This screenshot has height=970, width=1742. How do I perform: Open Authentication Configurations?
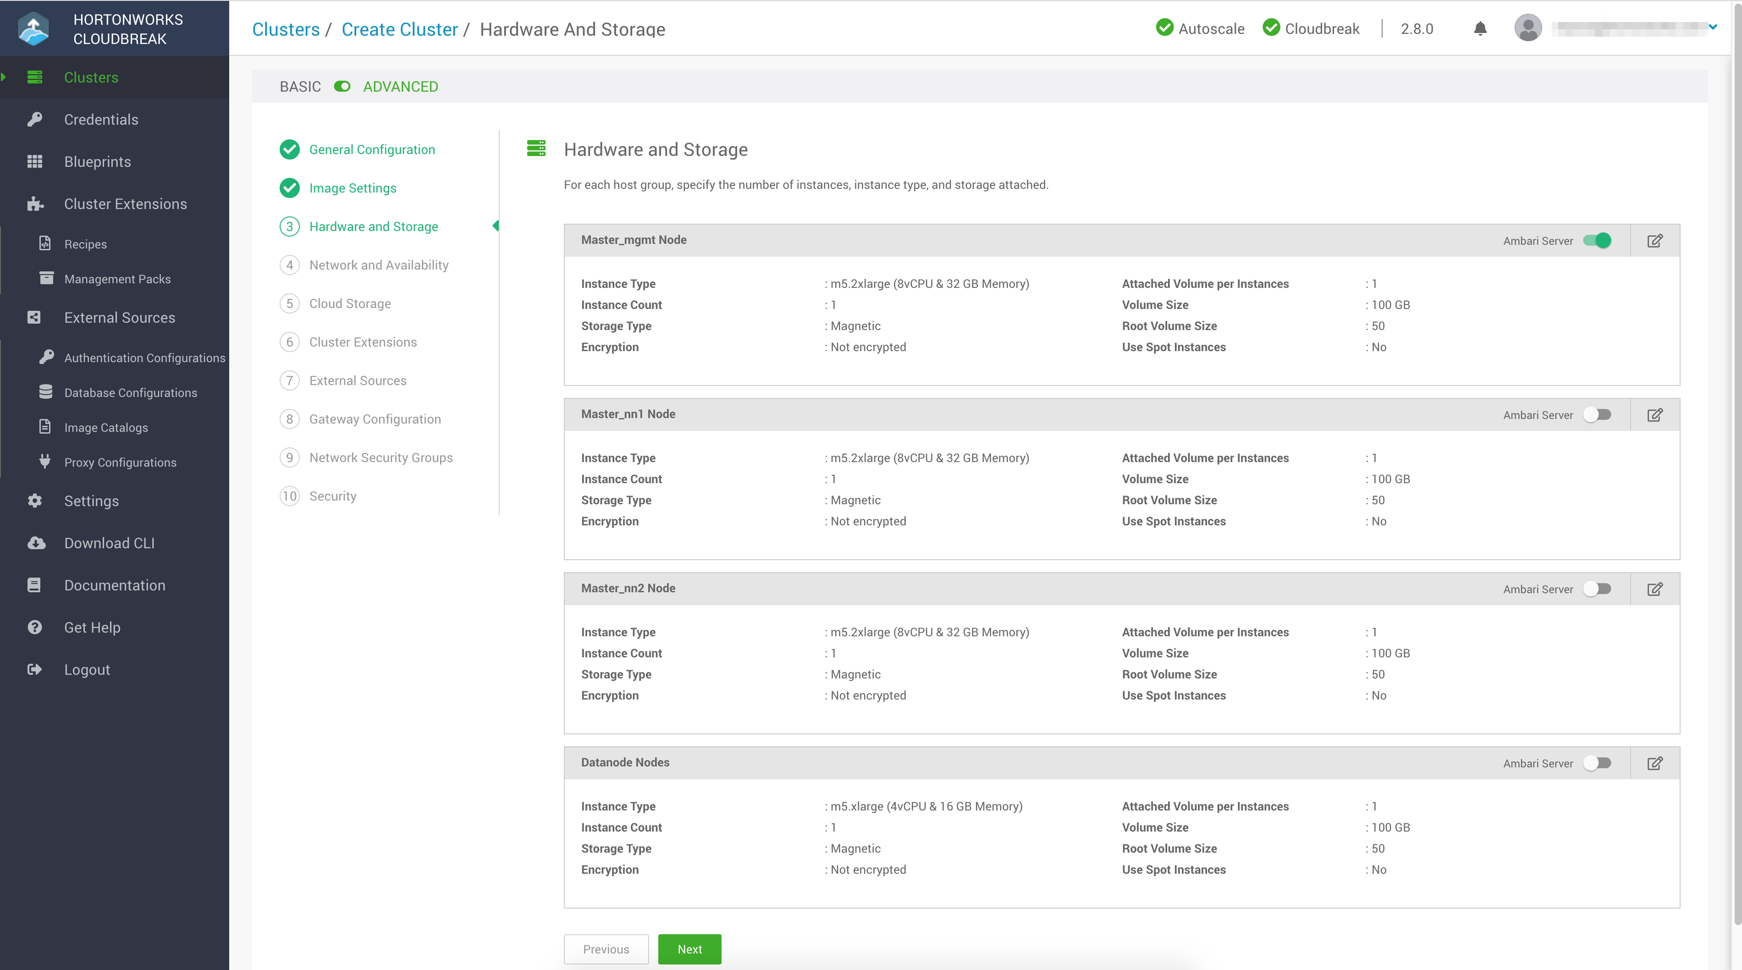(145, 357)
